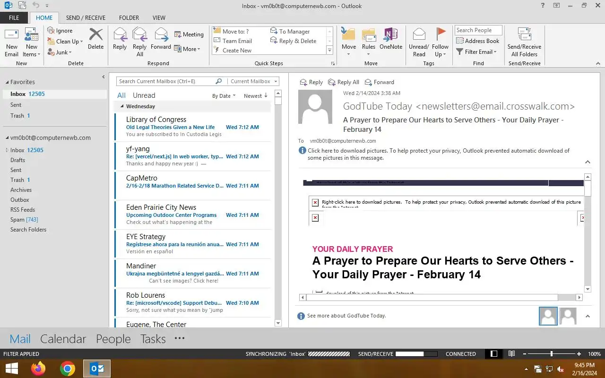
Task: Click the Search Current Mailbox field
Action: (x=165, y=81)
